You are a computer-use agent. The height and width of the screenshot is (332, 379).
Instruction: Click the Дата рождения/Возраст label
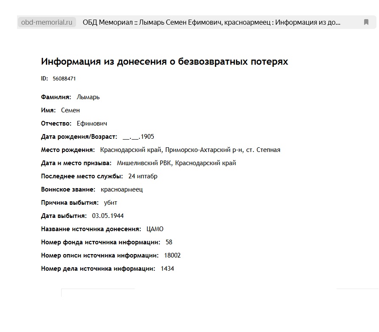pyautogui.click(x=79, y=137)
